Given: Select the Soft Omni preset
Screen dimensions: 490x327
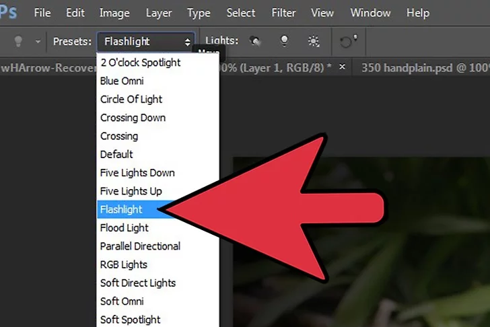Looking at the screenshot, I should tap(122, 301).
